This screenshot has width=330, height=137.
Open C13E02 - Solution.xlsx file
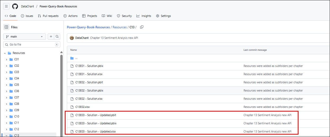89,99
